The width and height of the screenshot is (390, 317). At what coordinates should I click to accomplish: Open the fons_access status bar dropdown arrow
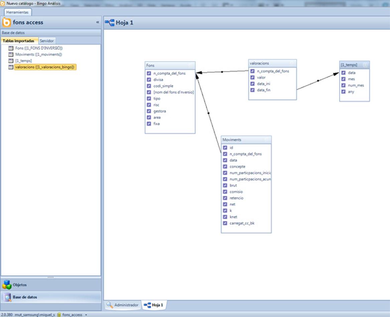pyautogui.click(x=86, y=315)
